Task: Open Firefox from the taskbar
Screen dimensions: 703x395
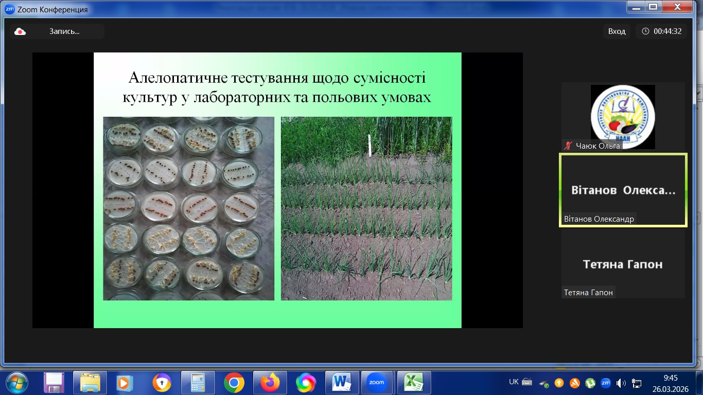Action: [x=270, y=383]
